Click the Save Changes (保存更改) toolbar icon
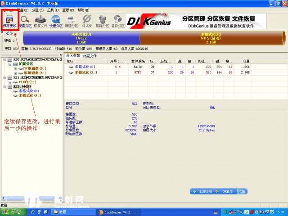 (x=9, y=20)
